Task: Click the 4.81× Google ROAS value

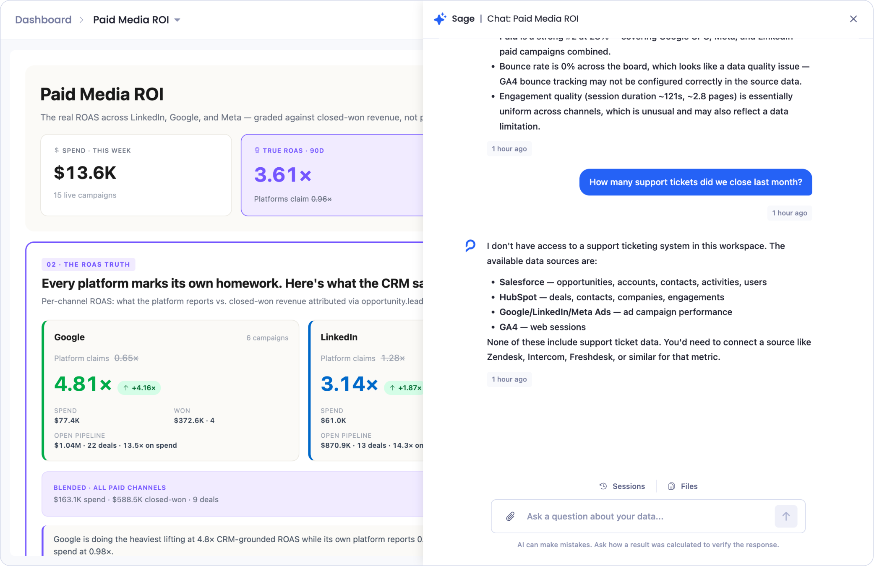Action: pos(83,384)
